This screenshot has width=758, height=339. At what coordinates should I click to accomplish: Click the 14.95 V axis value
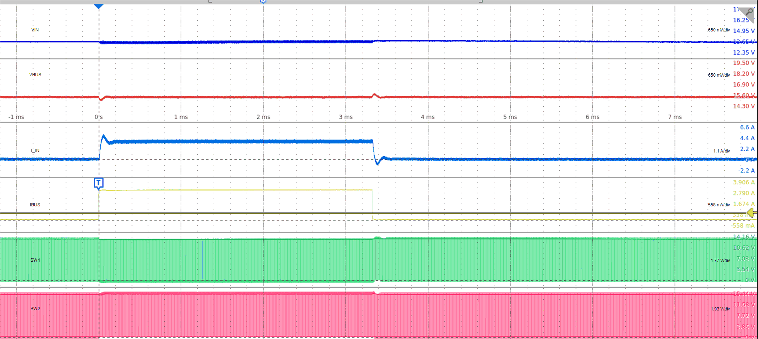744,31
